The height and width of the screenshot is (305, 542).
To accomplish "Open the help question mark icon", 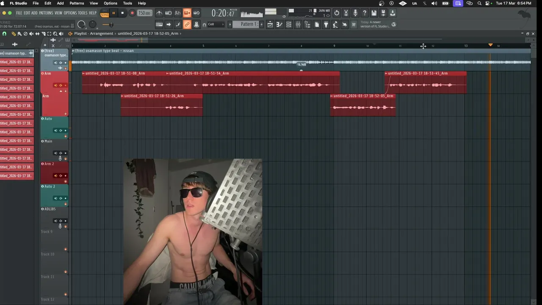I will (x=365, y=13).
